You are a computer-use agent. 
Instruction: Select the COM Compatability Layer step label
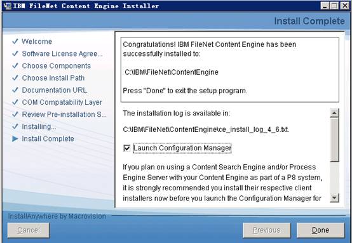62,102
